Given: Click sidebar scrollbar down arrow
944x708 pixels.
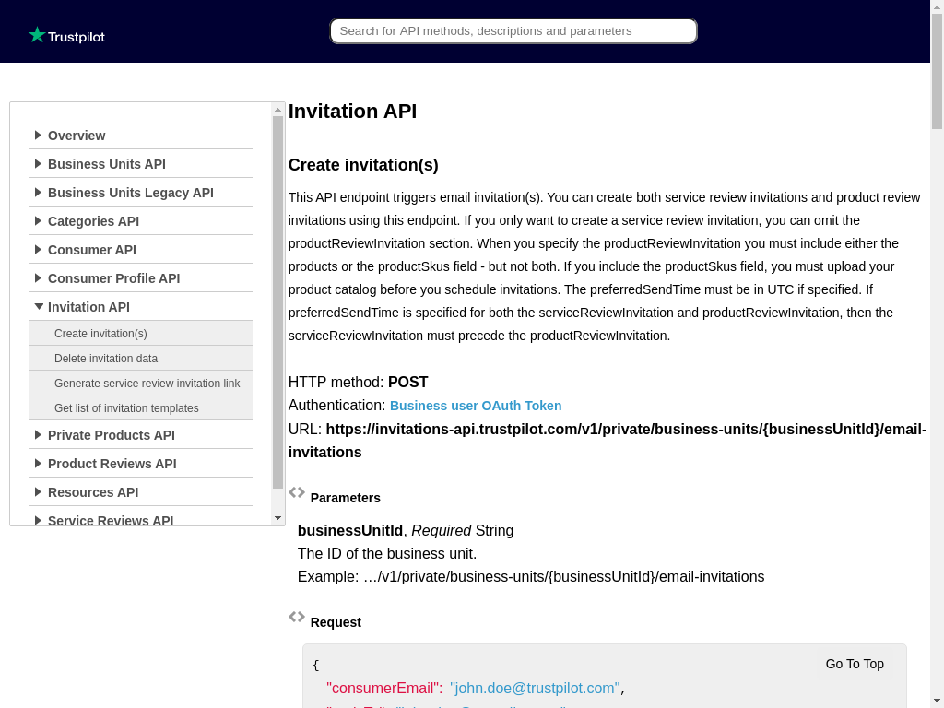Looking at the screenshot, I should [x=278, y=518].
